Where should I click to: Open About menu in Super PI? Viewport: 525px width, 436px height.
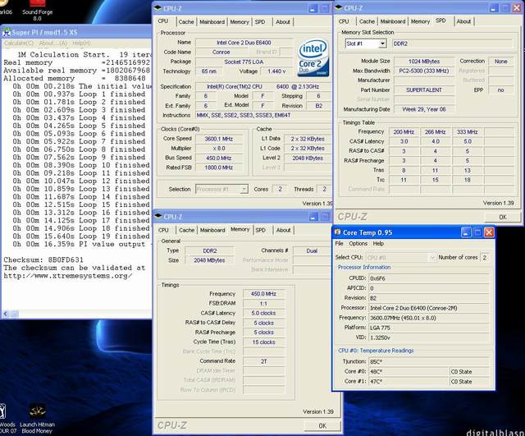[52, 44]
